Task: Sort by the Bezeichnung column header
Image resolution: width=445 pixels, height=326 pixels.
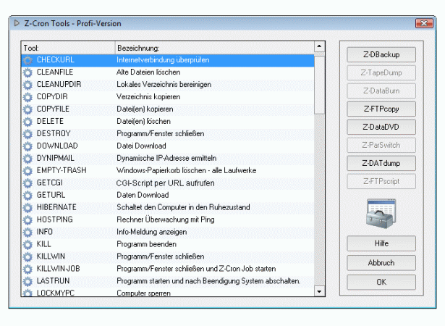Action: coord(215,48)
